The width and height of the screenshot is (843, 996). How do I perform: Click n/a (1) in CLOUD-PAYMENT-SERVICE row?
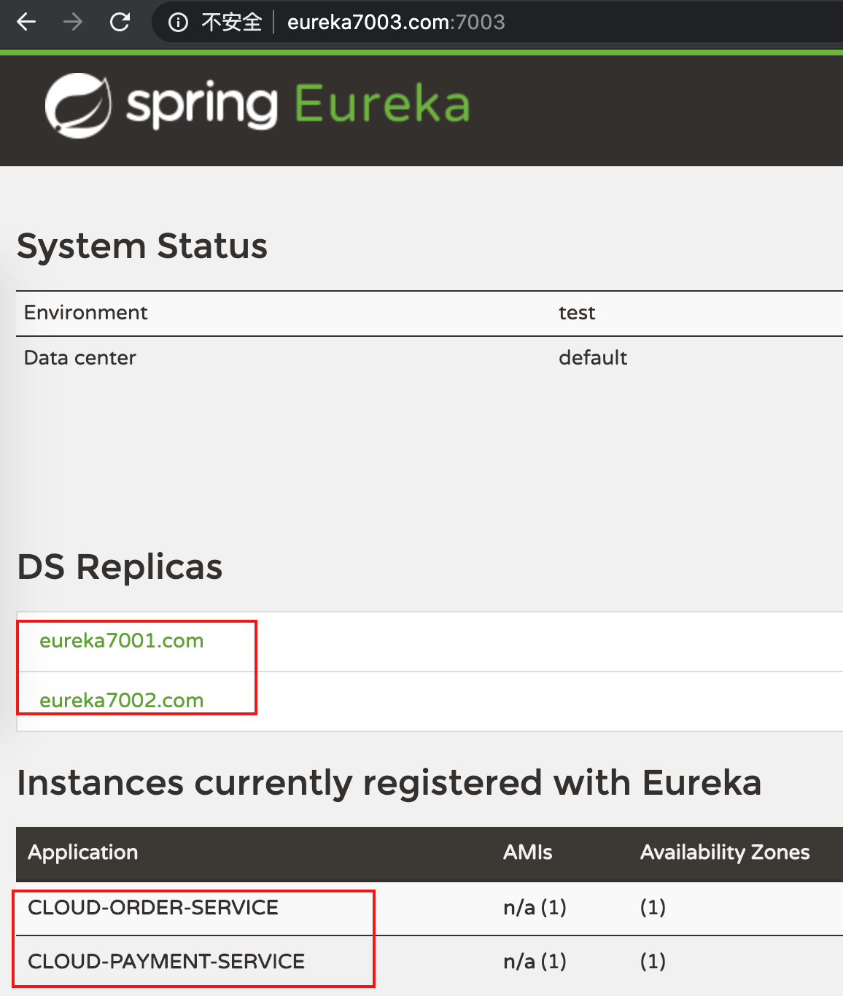click(535, 962)
